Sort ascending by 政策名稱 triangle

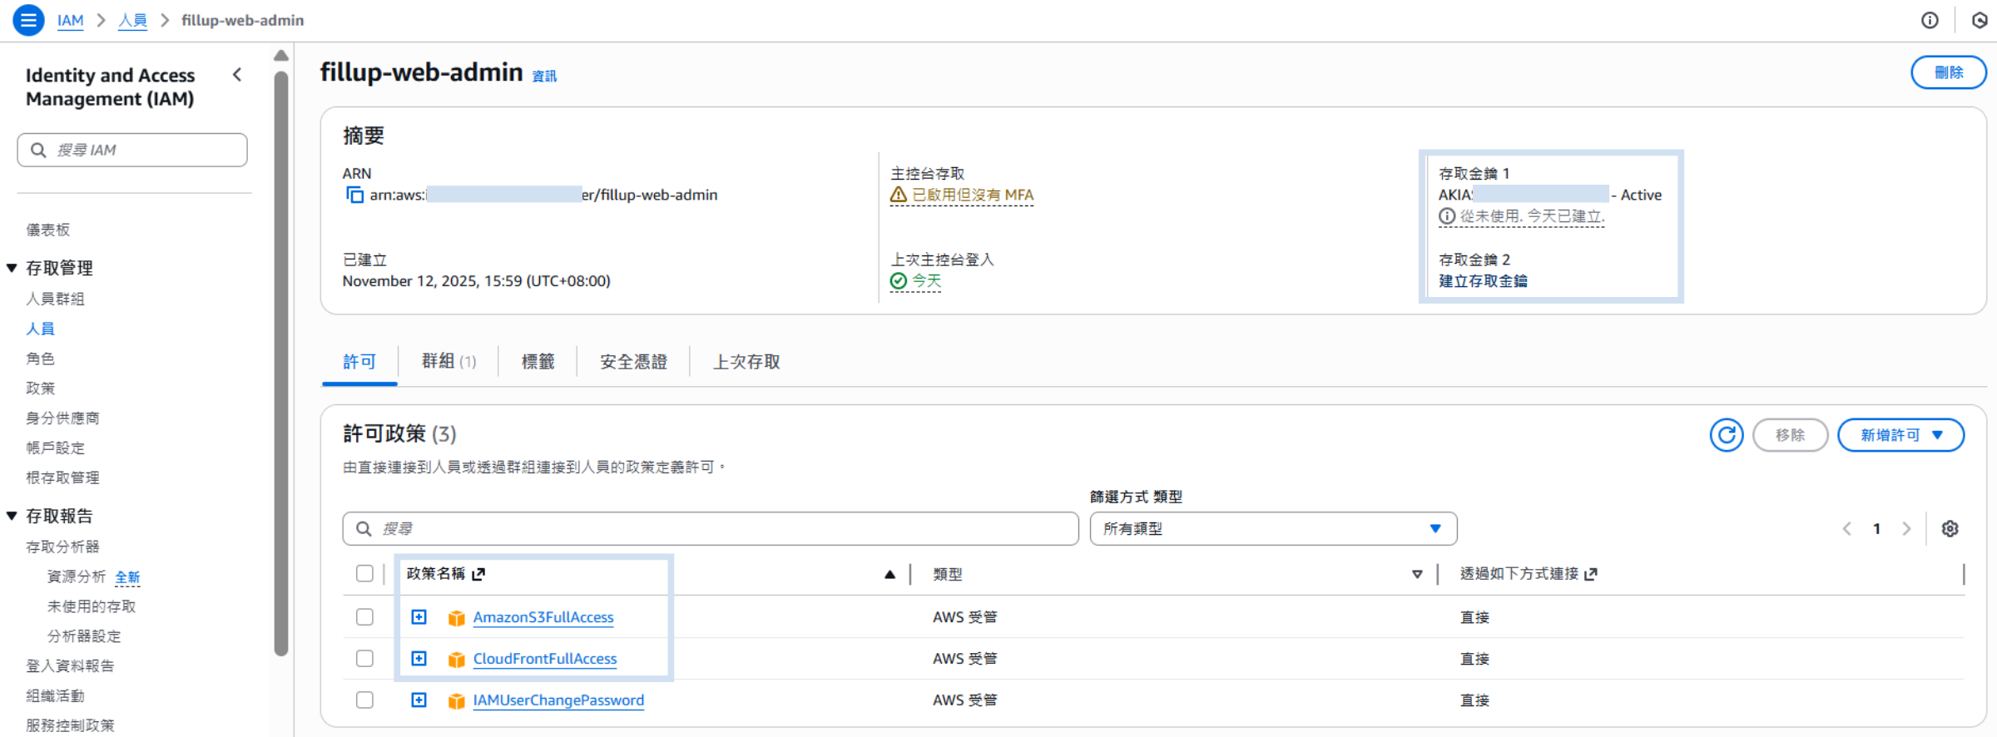889,574
